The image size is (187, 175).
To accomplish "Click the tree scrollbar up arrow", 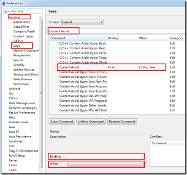I will click(x=41, y=17).
